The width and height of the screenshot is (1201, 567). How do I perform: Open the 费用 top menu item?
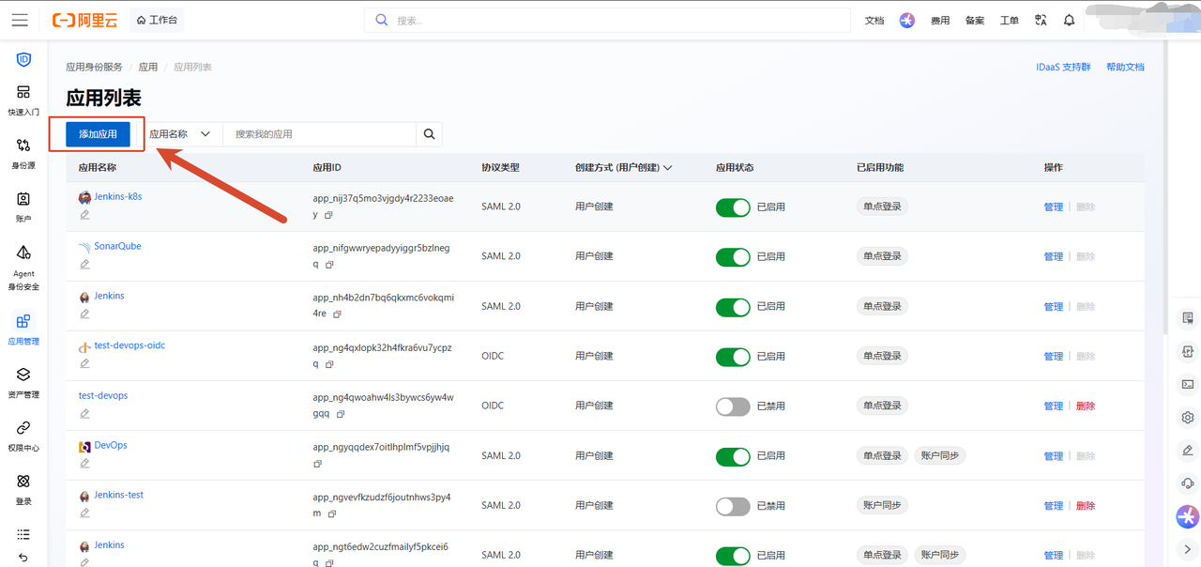[940, 20]
